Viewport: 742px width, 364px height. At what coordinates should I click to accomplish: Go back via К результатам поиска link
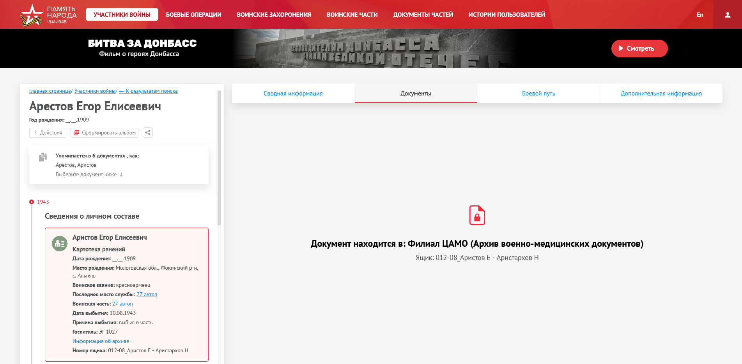(148, 91)
